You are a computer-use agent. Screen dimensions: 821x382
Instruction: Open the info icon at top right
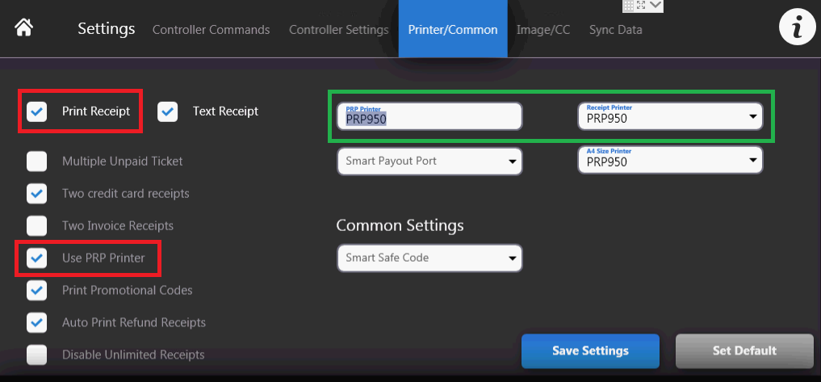(x=797, y=27)
